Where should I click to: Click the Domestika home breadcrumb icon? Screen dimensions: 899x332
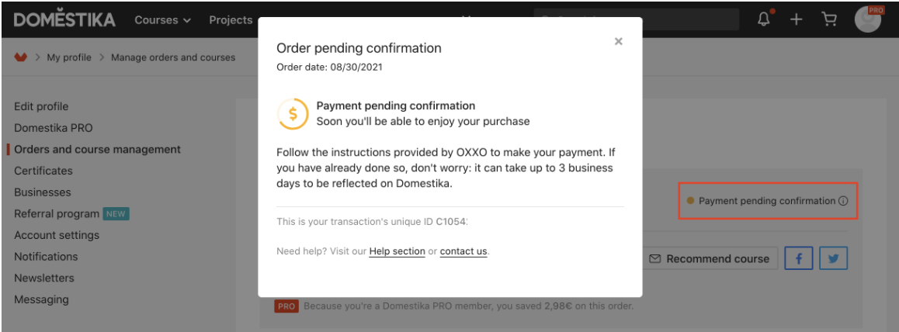click(21, 57)
